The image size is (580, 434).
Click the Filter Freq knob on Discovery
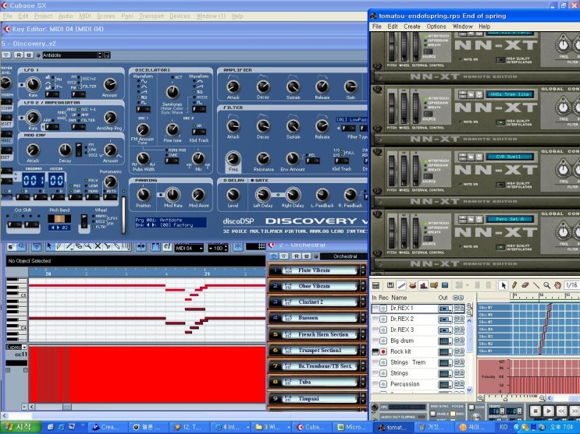pyautogui.click(x=233, y=159)
